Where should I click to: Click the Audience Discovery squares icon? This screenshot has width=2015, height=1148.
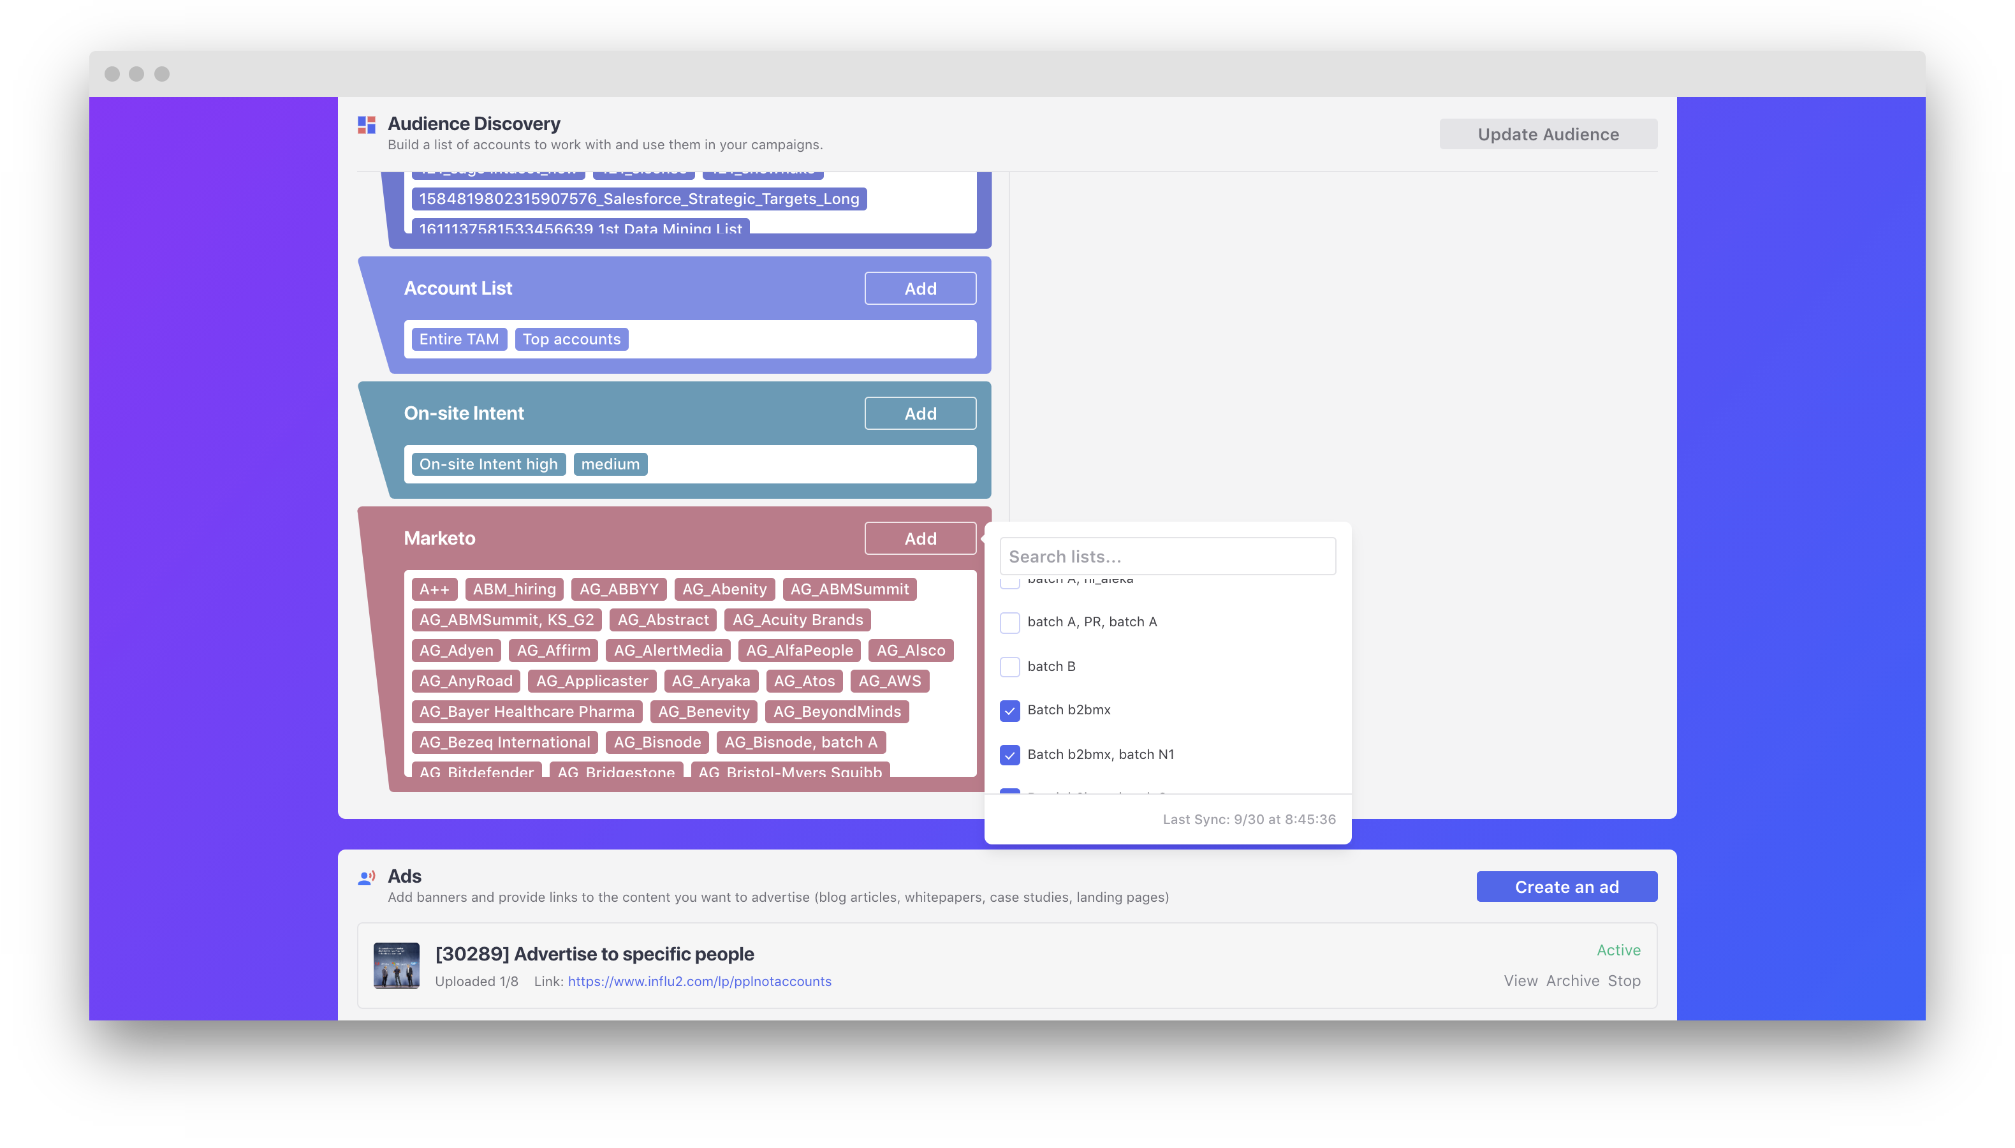(x=367, y=124)
